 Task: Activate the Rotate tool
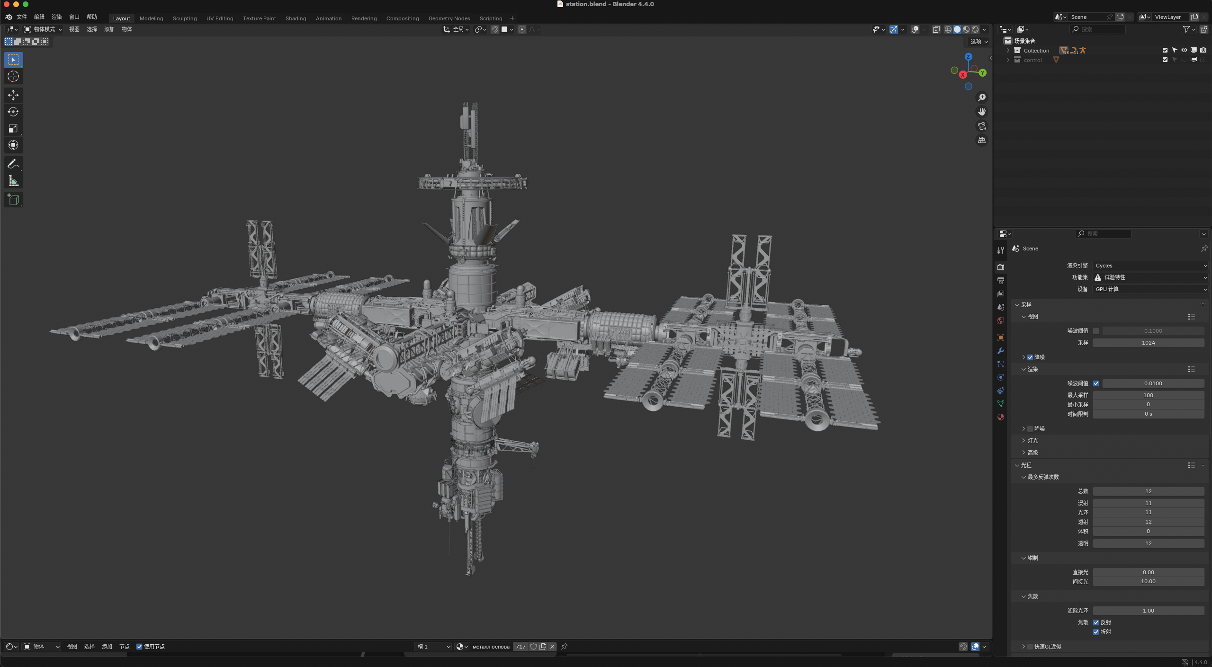(13, 112)
